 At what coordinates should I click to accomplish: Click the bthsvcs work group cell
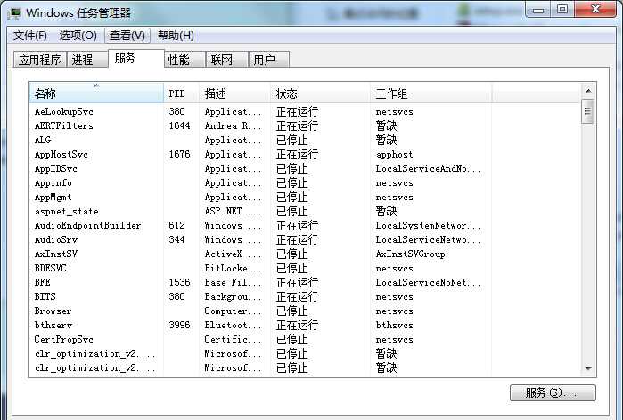(x=395, y=325)
